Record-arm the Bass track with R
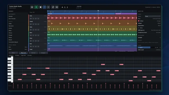 click(36, 35)
